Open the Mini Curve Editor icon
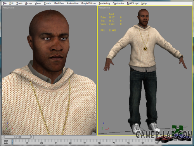Viewport: 194px width, 146px height. click(6, 142)
